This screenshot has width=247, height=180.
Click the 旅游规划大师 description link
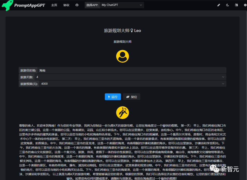122,41
